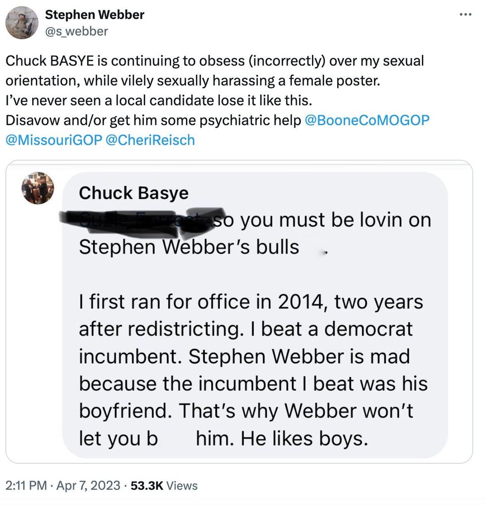Click the "first ran for office in 2014" line
Screen dimensions: 486x505
tap(250, 301)
